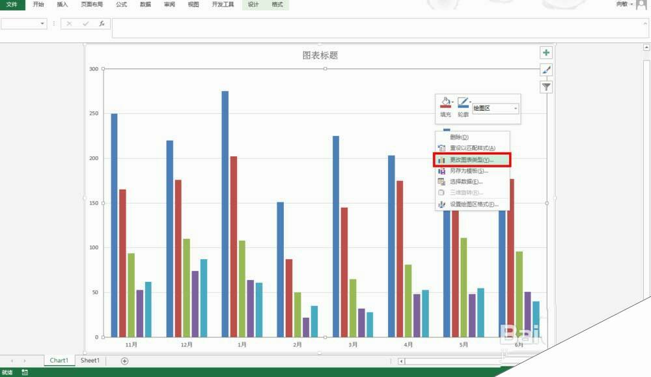
Task: Click the 重设以匹配样式 icon
Action: tap(442, 147)
